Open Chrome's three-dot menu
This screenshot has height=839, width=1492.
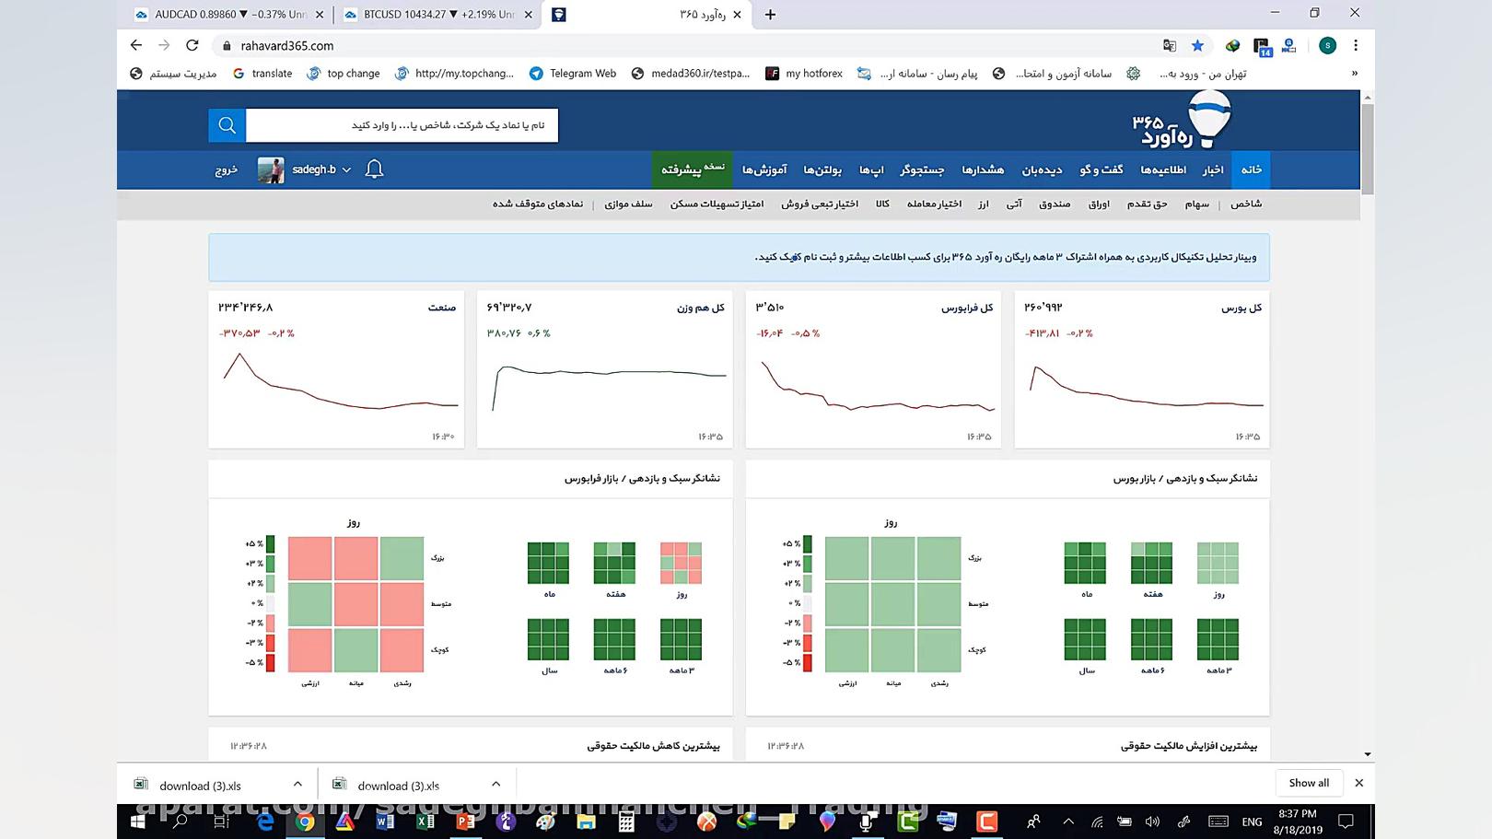(x=1356, y=45)
